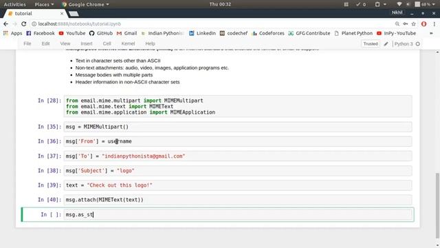
Task: Click the msg.attach(MIMEText(text)) cell
Action: [238, 200]
